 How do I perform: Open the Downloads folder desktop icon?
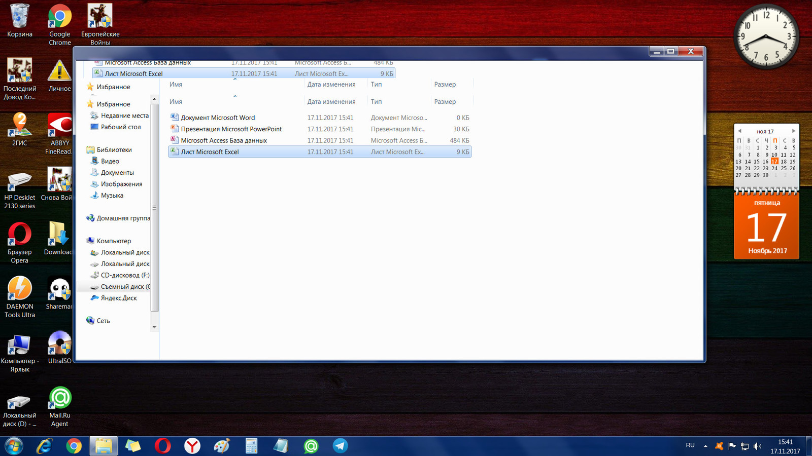[x=58, y=238]
